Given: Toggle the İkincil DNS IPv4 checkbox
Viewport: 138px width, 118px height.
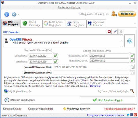Looking at the screenshot, I should click(x=56, y=62).
